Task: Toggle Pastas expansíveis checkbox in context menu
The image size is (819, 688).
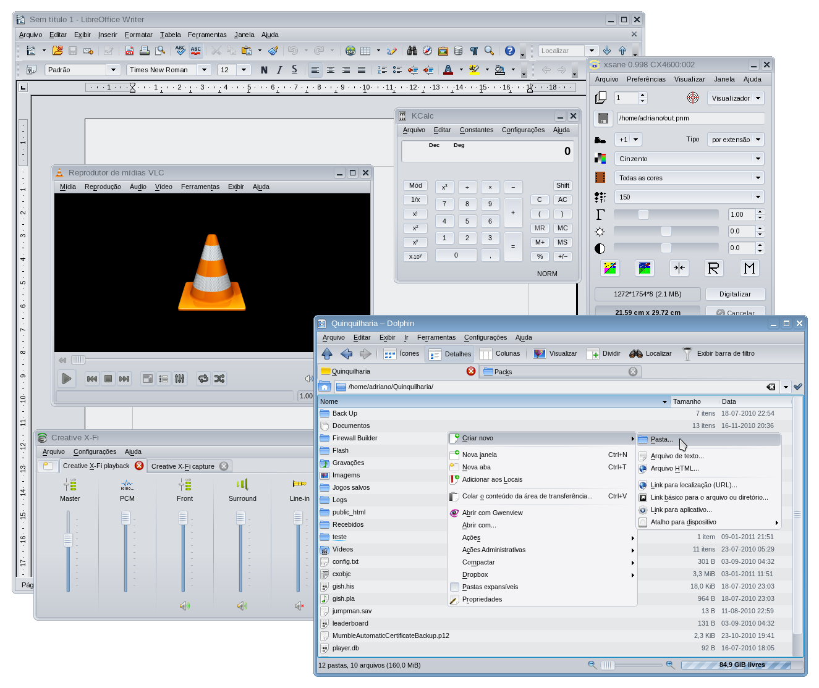Action: coord(454,587)
